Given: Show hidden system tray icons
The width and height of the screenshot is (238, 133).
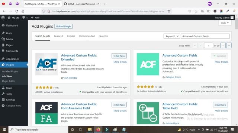Looking at the screenshot, I should (x=199, y=130).
